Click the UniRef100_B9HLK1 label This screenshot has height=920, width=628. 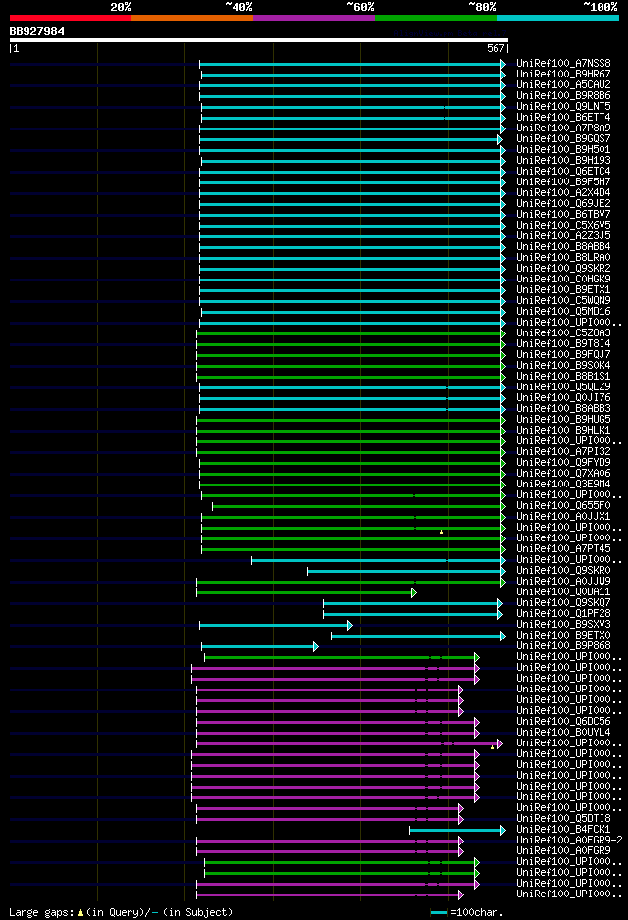tap(563, 430)
